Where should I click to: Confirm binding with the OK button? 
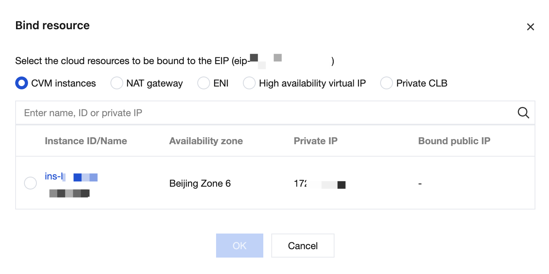click(x=240, y=246)
